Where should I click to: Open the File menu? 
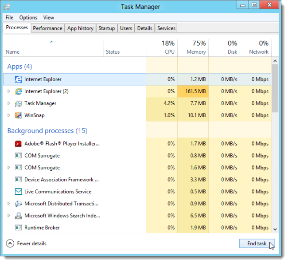coord(9,17)
